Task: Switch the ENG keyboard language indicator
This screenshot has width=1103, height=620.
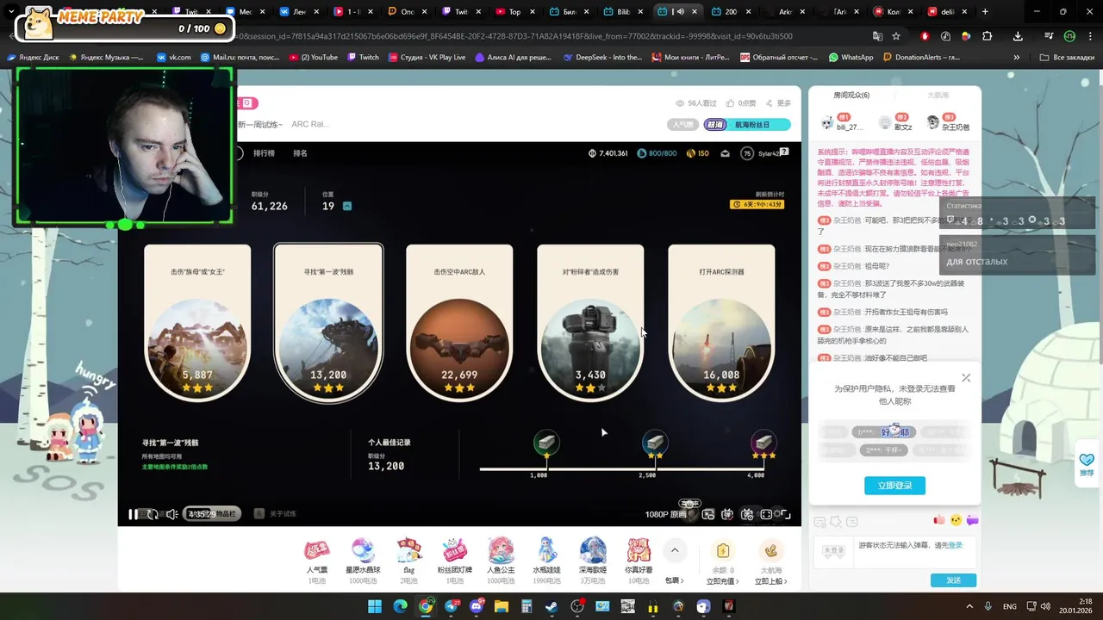Action: pos(1009,606)
